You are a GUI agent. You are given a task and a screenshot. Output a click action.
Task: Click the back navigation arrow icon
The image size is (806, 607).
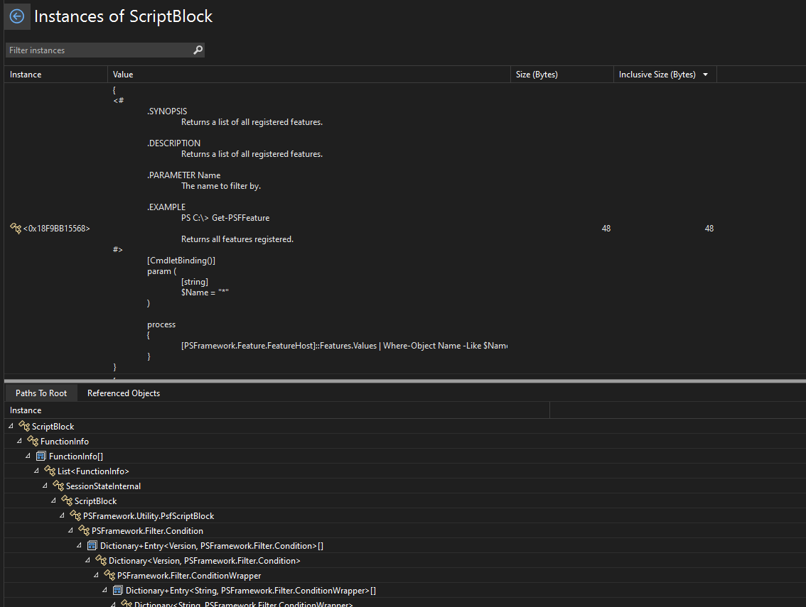tap(17, 16)
